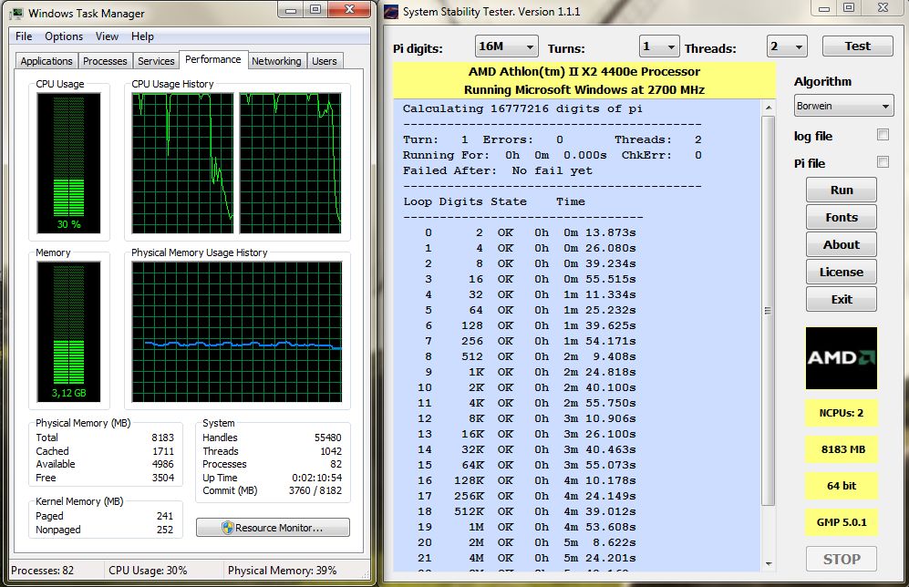Click the scroll up arrow in results log
909x587 pixels.
pyautogui.click(x=768, y=108)
